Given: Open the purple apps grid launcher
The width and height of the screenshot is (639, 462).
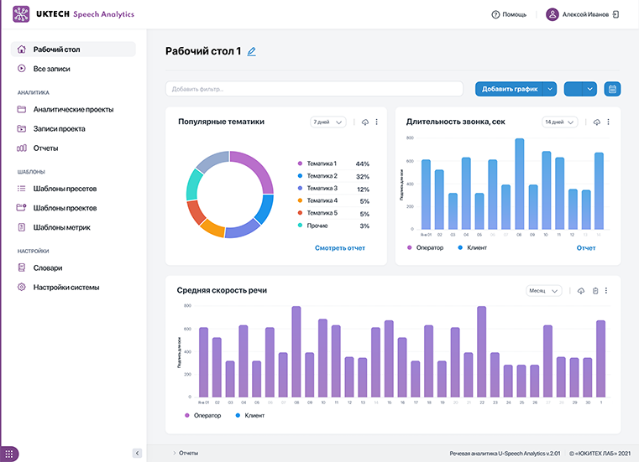Looking at the screenshot, I should click(x=9, y=454).
